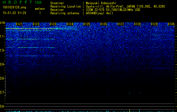This screenshot has width=177, height=112.
Task: Click the 0128 time marker
Action: click(x=137, y=24)
